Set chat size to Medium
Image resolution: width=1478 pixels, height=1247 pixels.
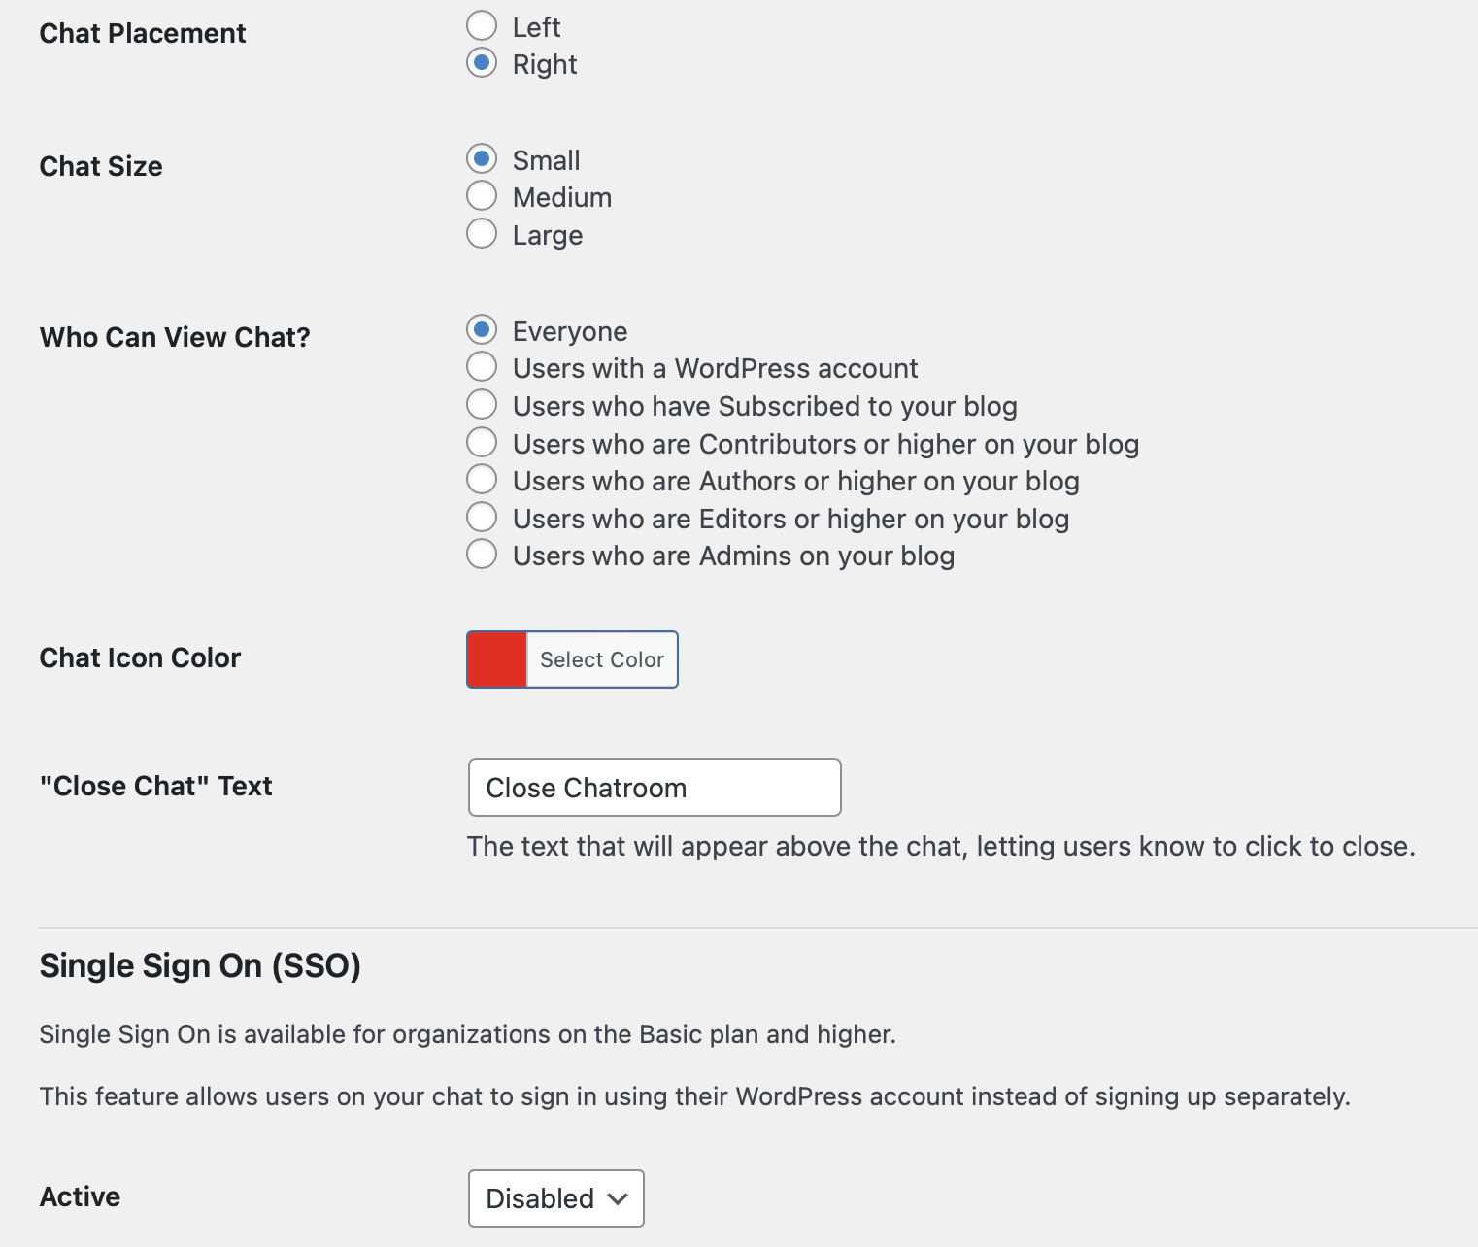482,196
